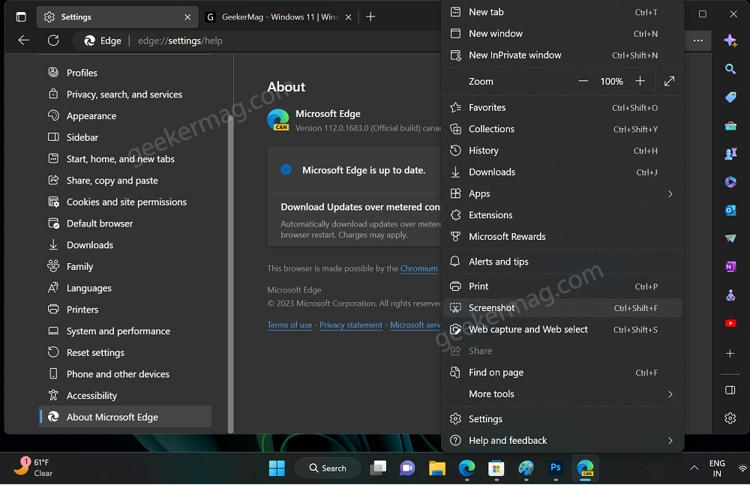
Task: Open Default browser settings
Action: [124, 223]
